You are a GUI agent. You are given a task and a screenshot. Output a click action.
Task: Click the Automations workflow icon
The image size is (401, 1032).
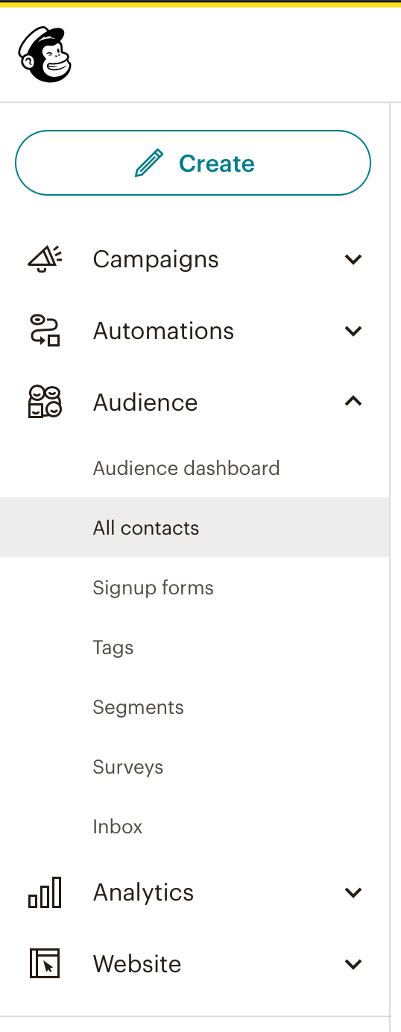pyautogui.click(x=45, y=331)
